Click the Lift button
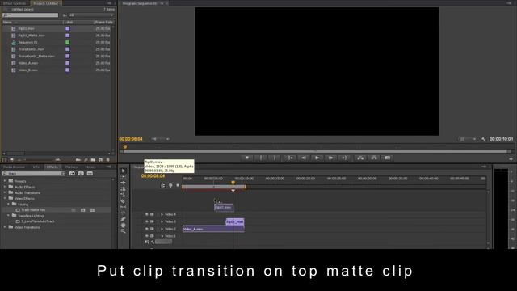 [x=360, y=158]
